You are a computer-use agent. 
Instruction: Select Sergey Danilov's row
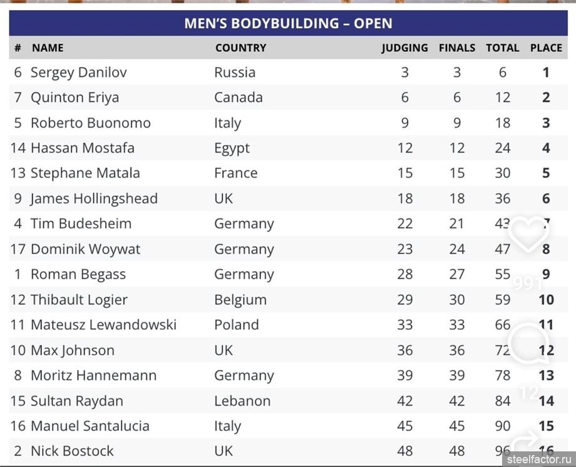(x=288, y=73)
